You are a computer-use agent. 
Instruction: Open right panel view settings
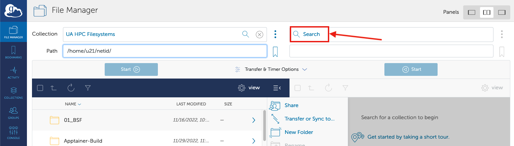492,88
